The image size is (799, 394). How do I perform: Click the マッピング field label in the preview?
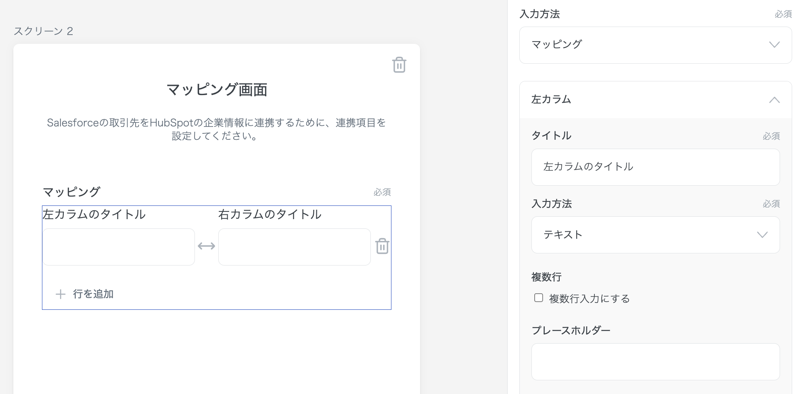pos(71,192)
